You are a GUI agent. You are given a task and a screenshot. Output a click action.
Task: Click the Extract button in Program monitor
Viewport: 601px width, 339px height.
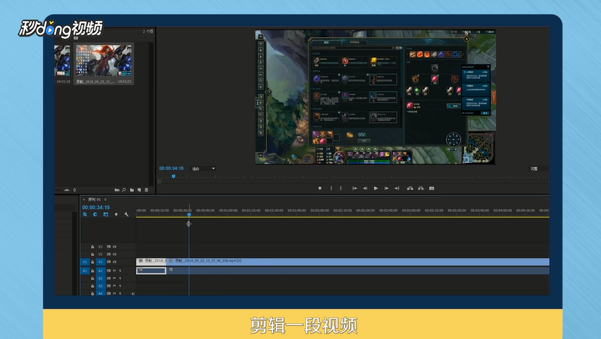pyautogui.click(x=421, y=188)
